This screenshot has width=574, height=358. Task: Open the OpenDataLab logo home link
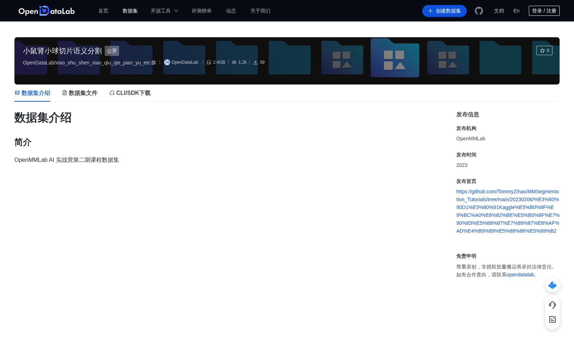coord(47,11)
